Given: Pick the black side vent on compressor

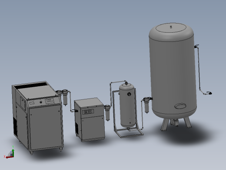Looking at the screenshot, I should pos(15,127).
